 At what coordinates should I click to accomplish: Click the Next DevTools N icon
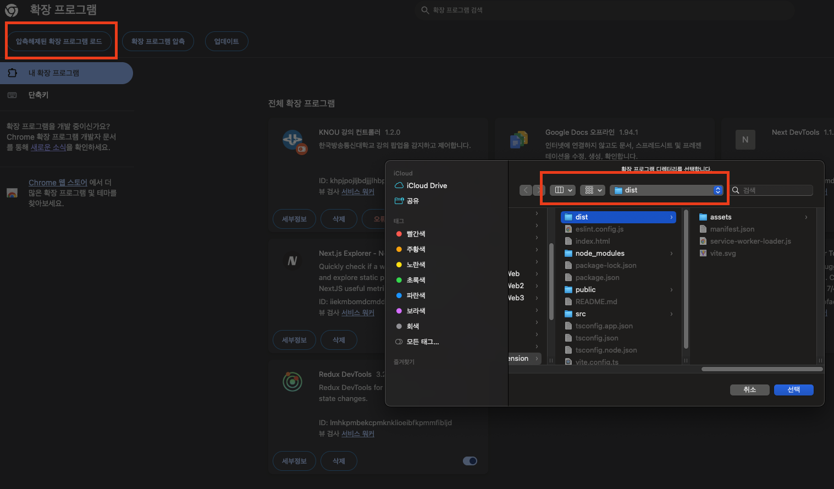click(x=745, y=140)
